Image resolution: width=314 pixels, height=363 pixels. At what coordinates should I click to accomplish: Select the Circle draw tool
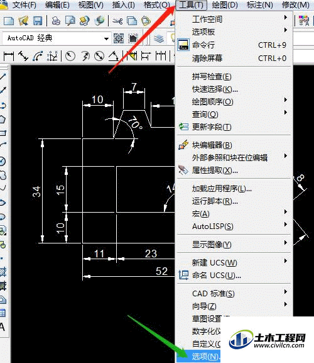coord(3,161)
